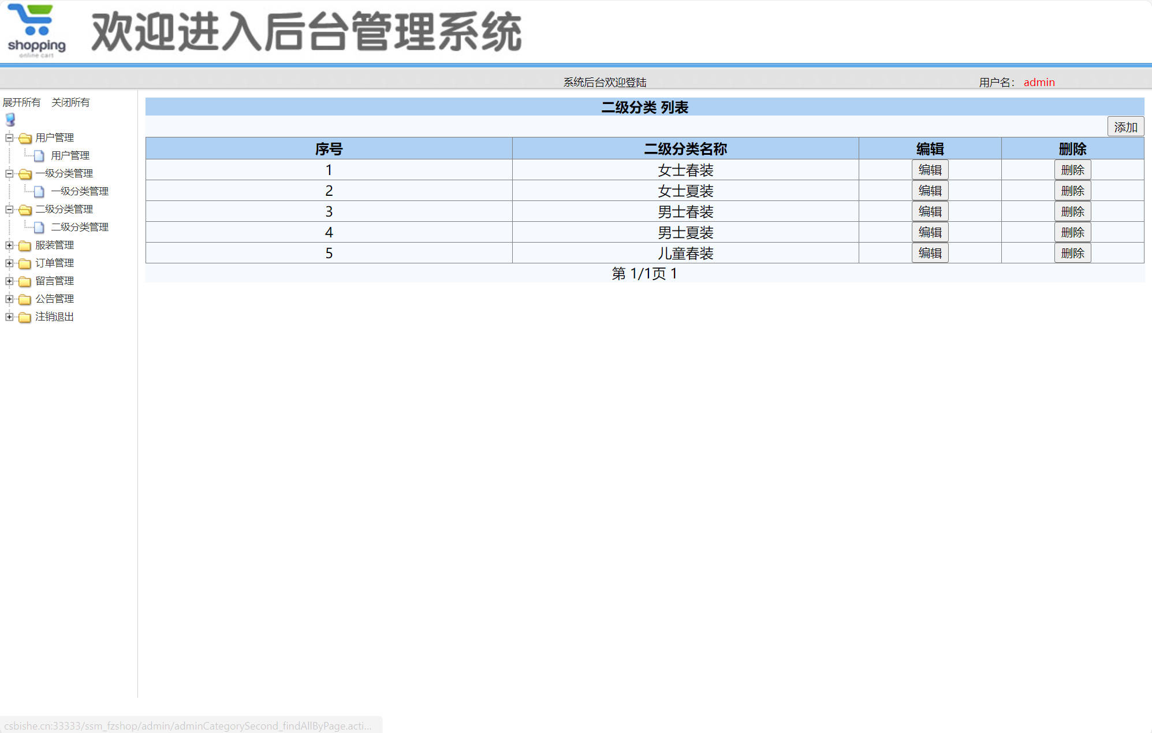
Task: Click 编辑 for 男士春装 row
Action: point(930,211)
